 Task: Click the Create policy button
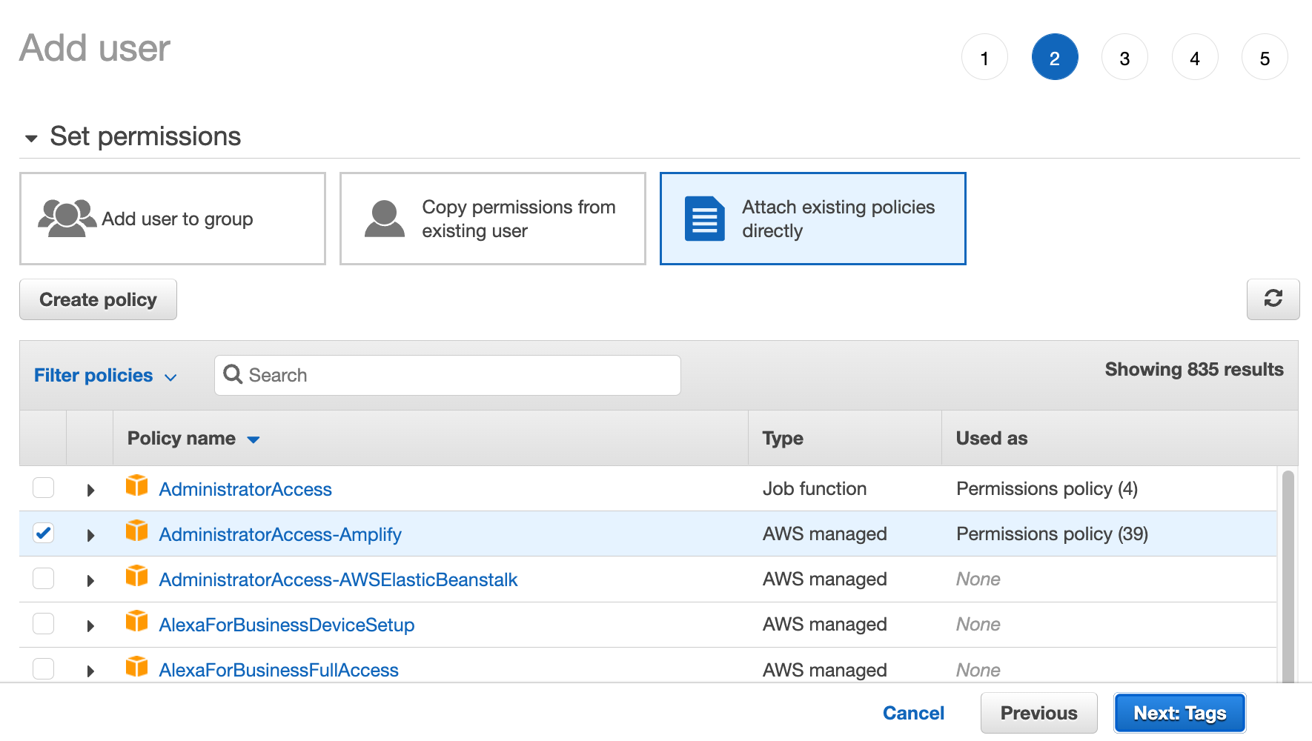[98, 299]
